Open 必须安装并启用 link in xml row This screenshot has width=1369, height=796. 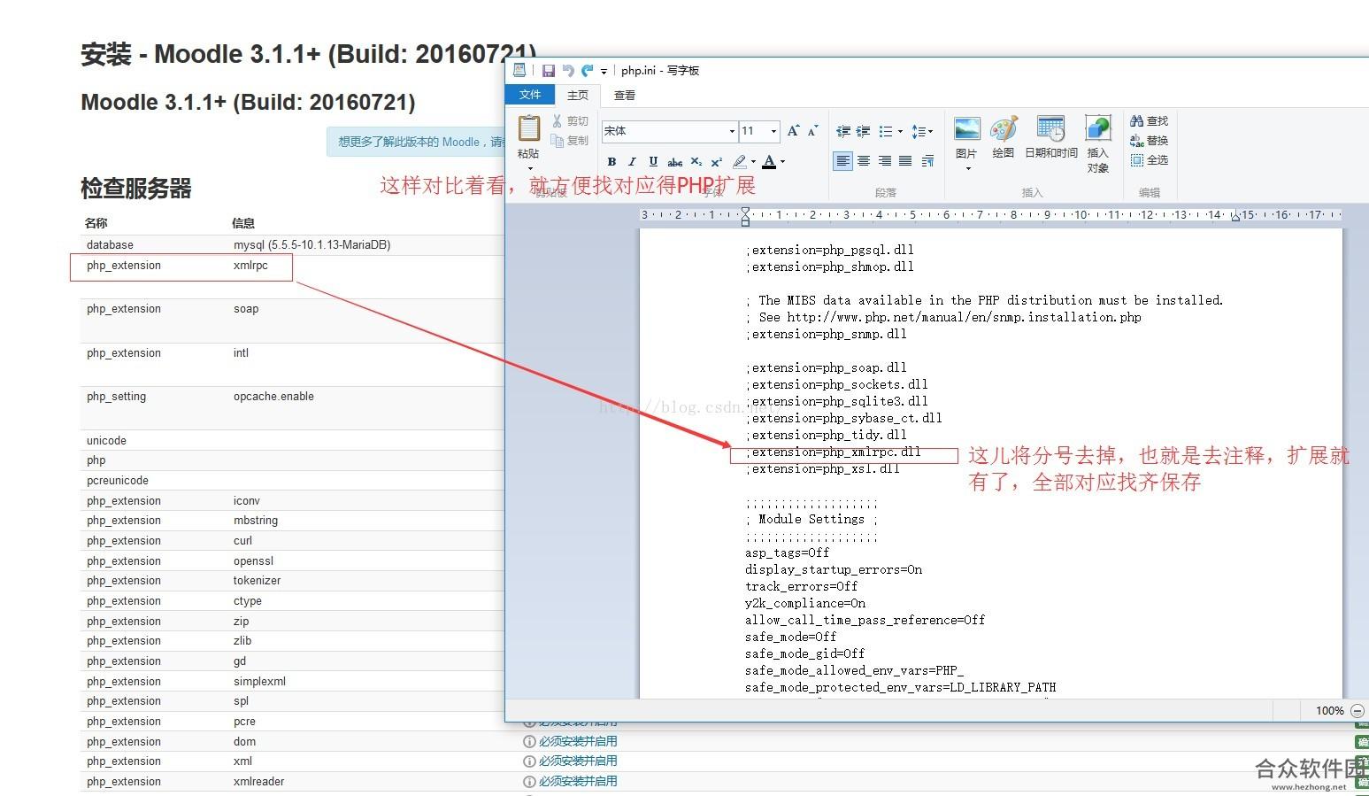pyautogui.click(x=578, y=761)
